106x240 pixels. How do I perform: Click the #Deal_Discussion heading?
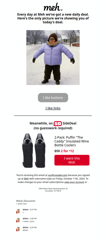(26, 201)
